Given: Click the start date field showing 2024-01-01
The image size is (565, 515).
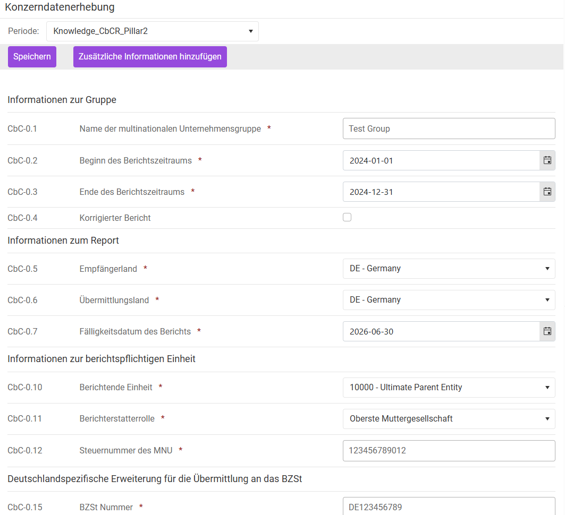Looking at the screenshot, I should click(x=441, y=160).
